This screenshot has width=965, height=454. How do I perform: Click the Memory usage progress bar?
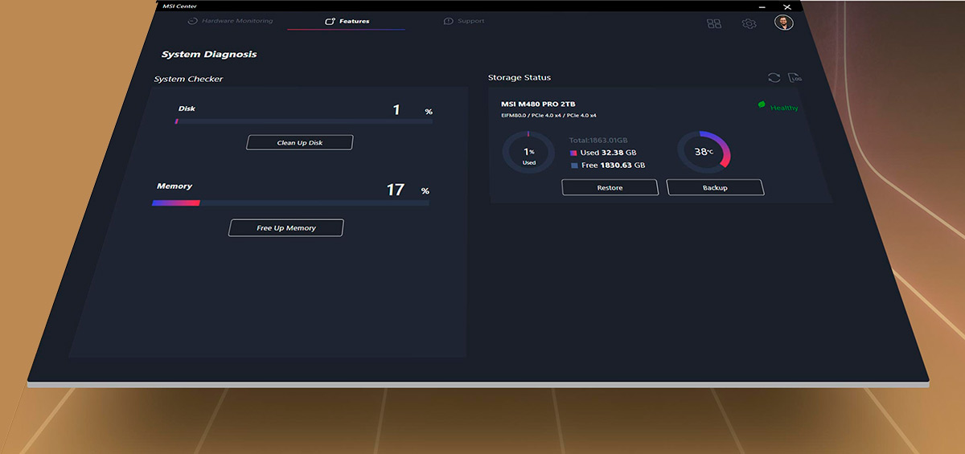(290, 203)
